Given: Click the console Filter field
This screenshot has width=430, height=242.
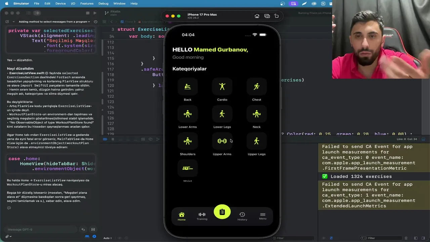Looking at the screenshot, I should pyautogui.click(x=381, y=238).
